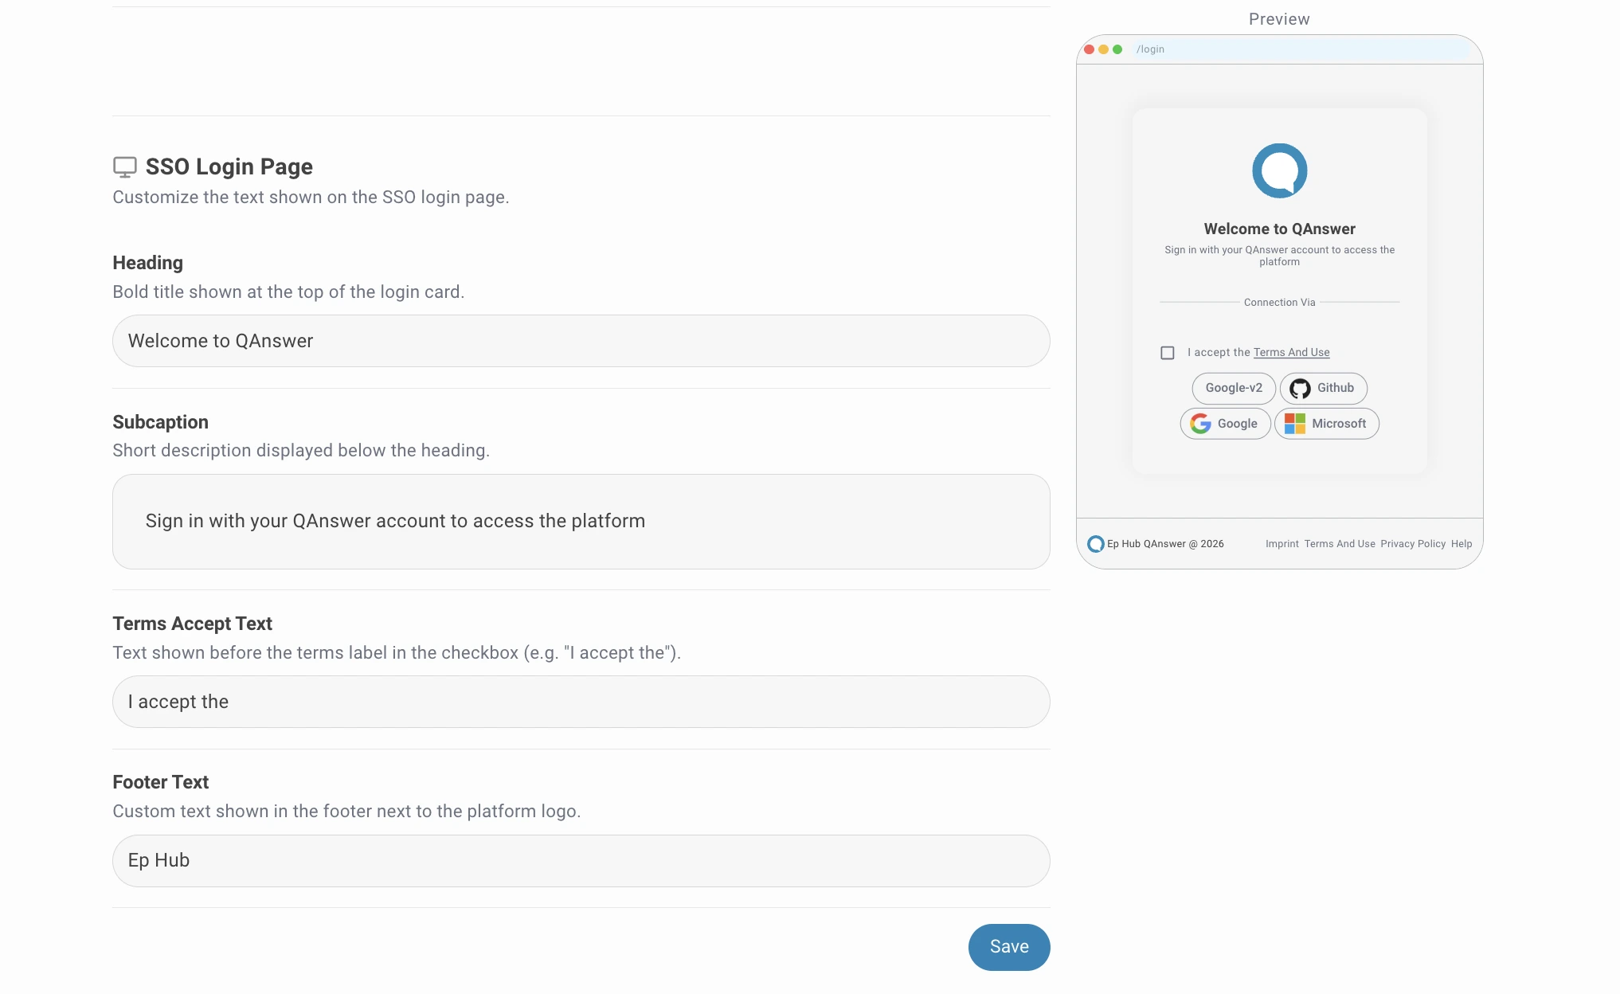Click 'Short description displayed below the heading' text

click(x=301, y=450)
